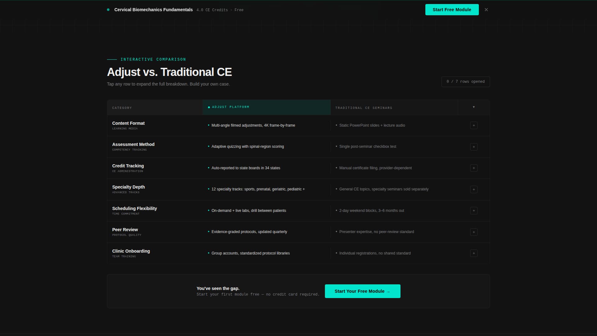Click 'Auto-reported to state boards in 34 states'

(246, 168)
